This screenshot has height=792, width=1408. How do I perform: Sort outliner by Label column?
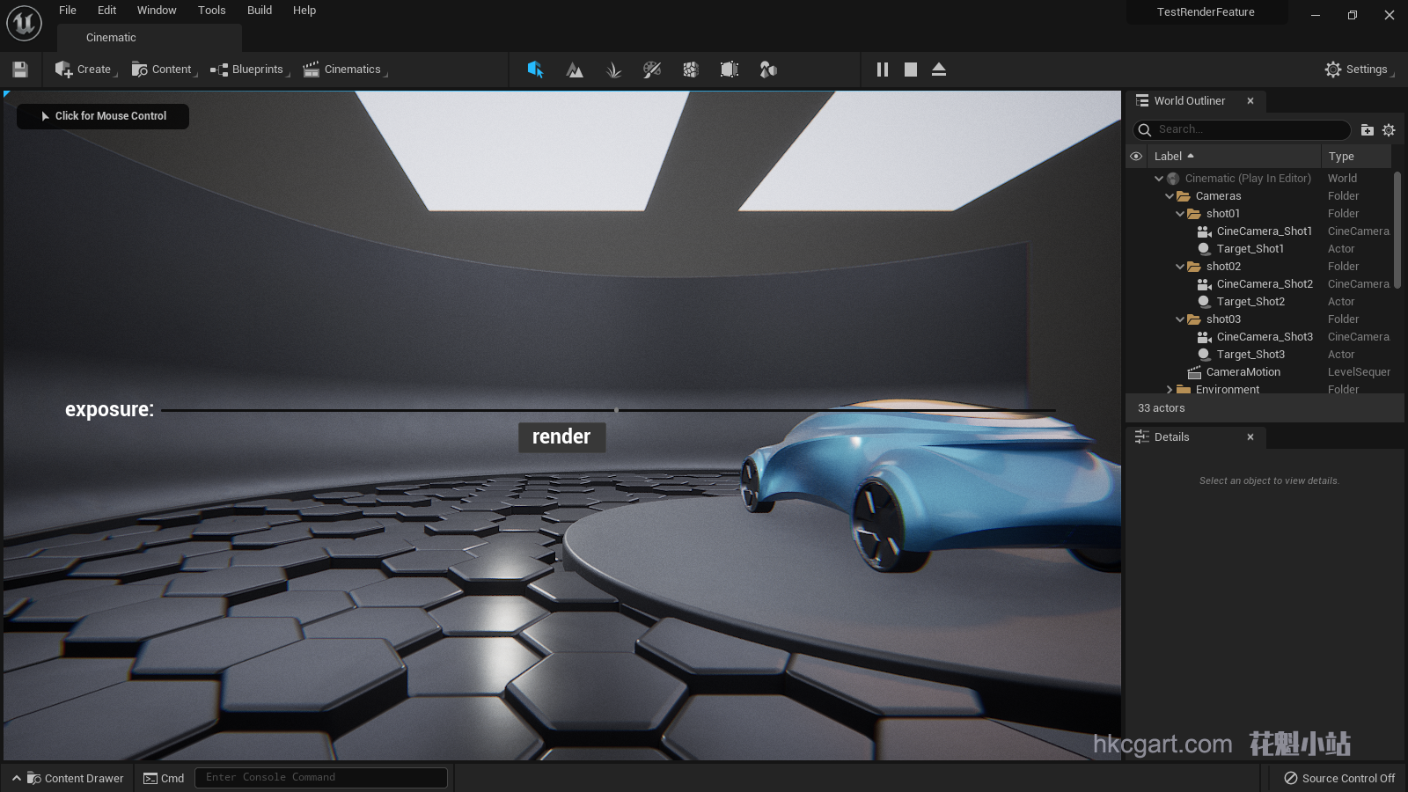pos(1233,157)
